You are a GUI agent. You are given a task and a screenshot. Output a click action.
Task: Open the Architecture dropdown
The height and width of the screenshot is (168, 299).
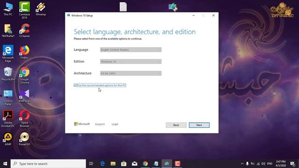(x=131, y=73)
